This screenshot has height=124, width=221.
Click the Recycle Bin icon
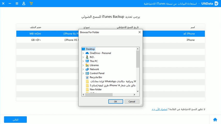coord(87,77)
